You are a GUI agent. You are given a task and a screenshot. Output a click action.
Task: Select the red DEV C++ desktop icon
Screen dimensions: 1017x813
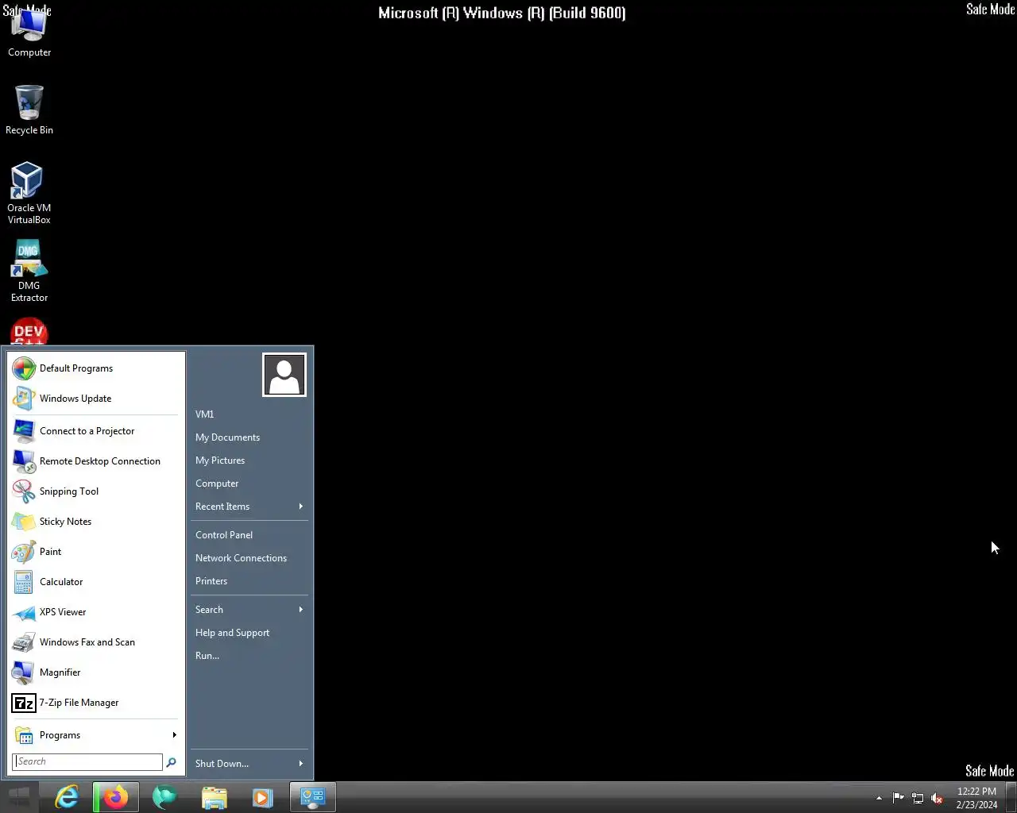pos(29,332)
